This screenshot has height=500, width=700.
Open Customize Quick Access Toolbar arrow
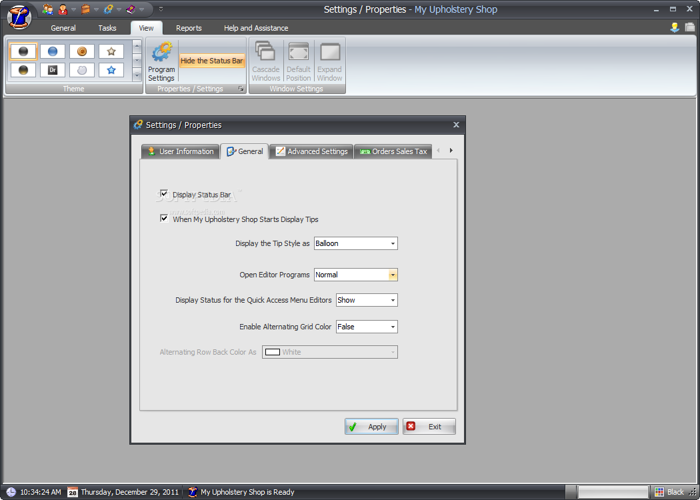(161, 9)
